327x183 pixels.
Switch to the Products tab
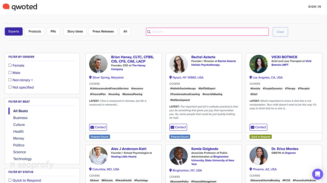(x=35, y=31)
